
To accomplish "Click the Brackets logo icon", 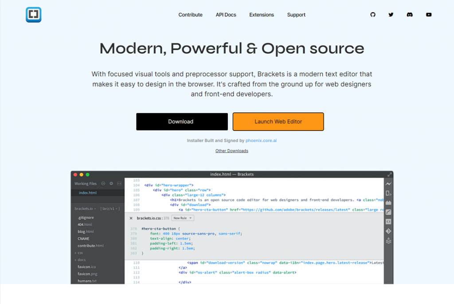I will pos(33,15).
